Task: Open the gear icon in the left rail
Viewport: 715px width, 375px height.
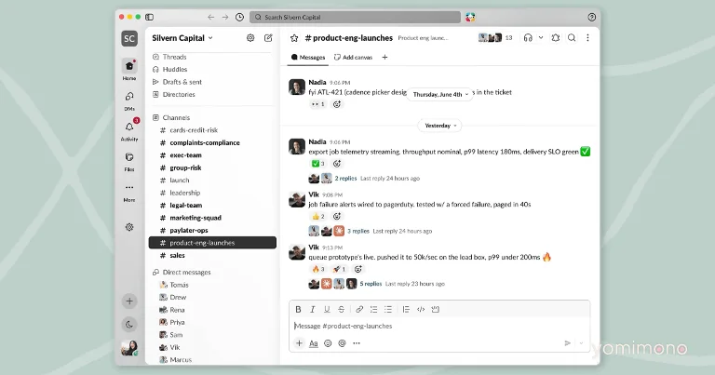Action: click(129, 227)
